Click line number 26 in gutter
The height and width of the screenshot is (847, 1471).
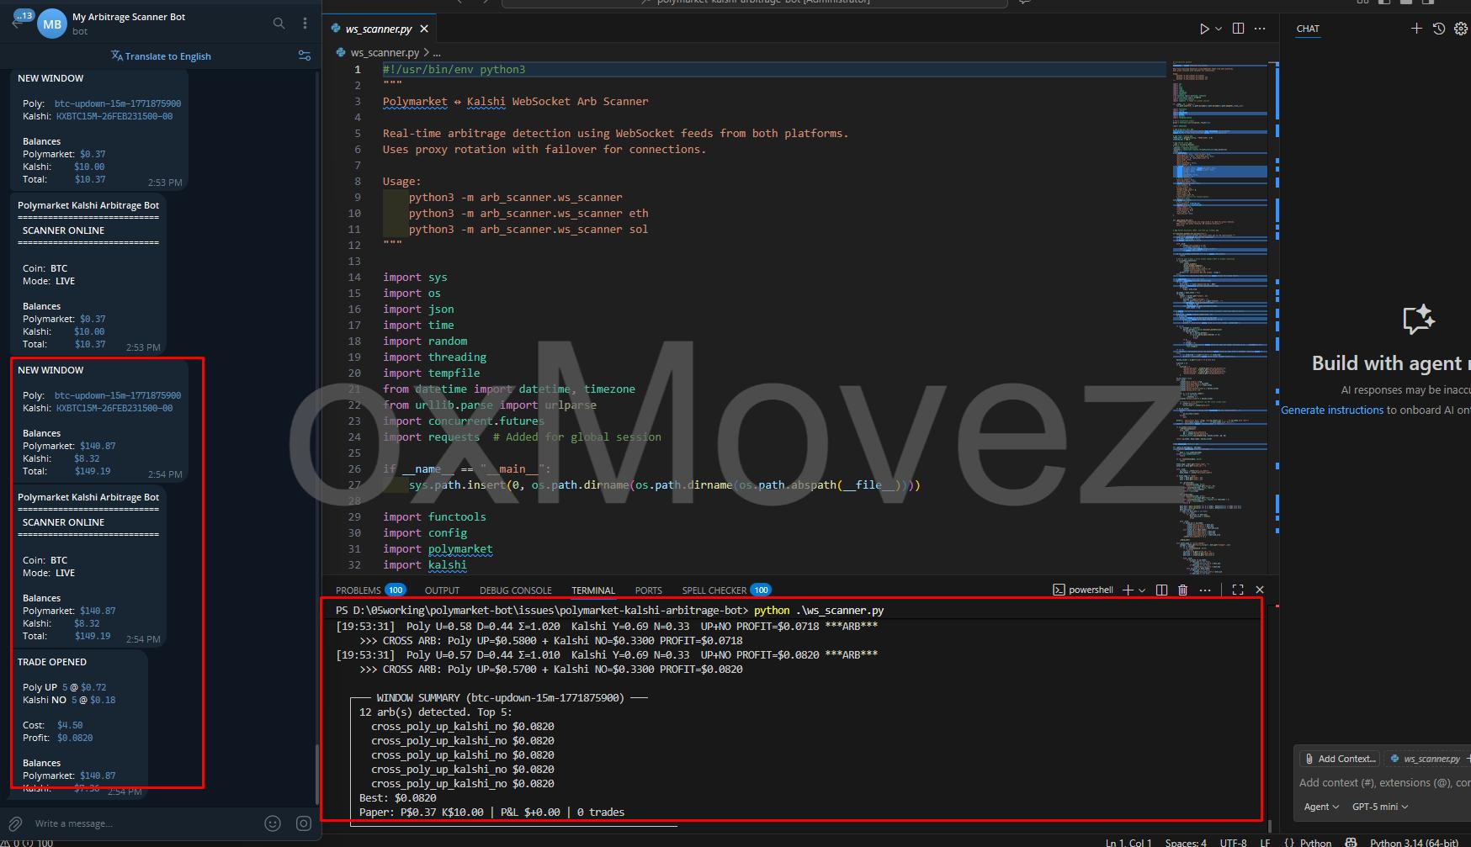coord(354,469)
